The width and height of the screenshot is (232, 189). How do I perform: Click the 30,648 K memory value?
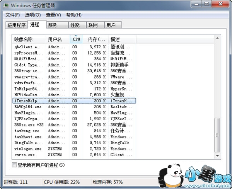[x=96, y=71]
